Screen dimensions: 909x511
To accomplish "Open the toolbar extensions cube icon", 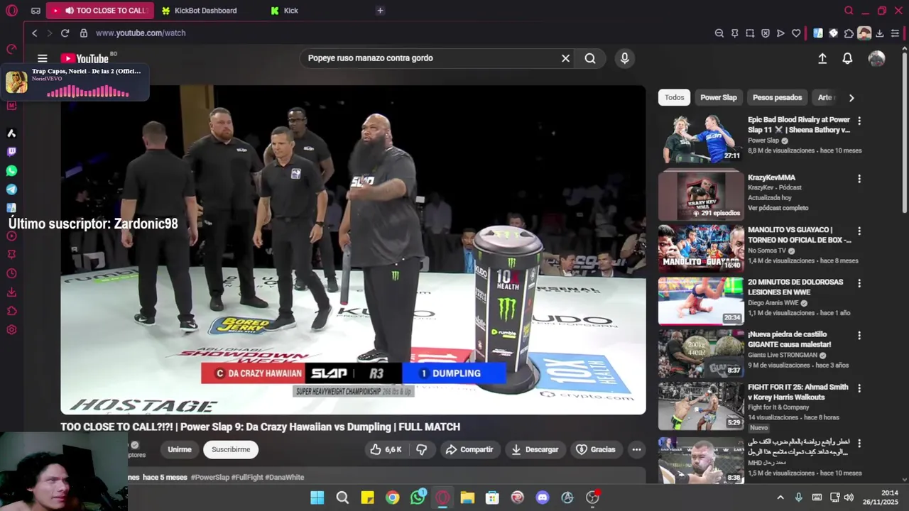I will tap(849, 33).
